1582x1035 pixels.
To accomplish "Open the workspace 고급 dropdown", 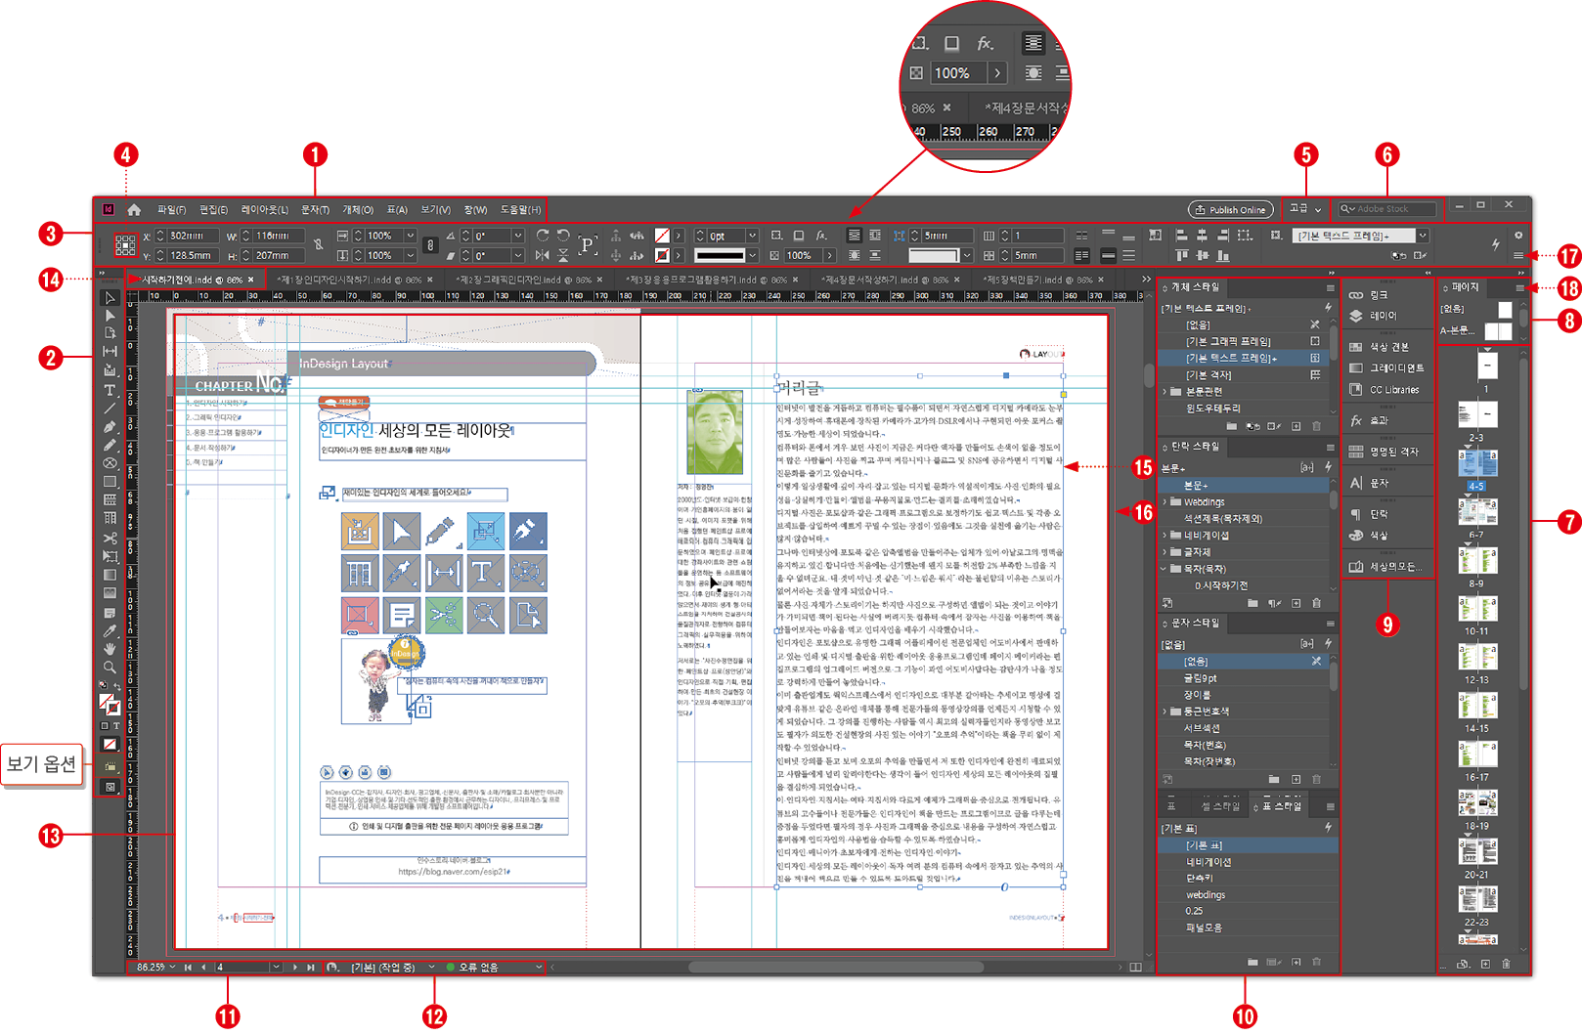I will coord(1304,209).
